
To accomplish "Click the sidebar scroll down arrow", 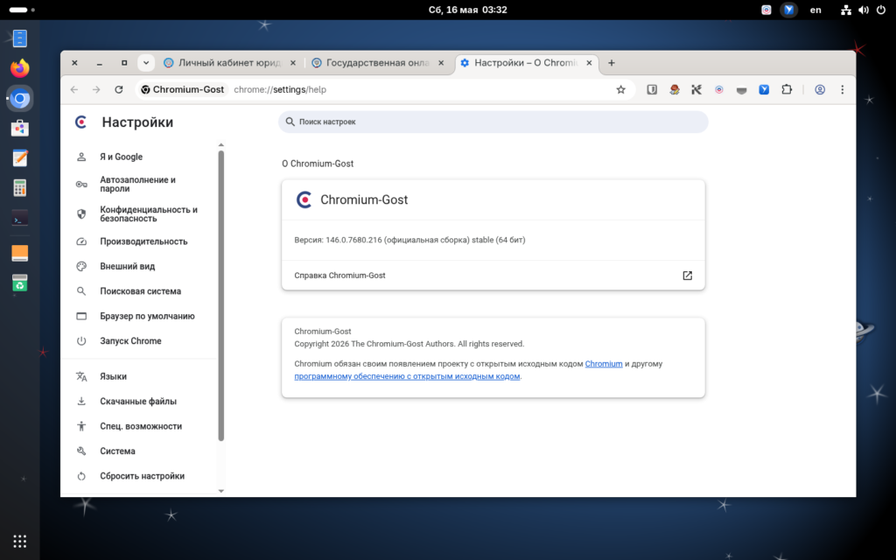I will [221, 491].
